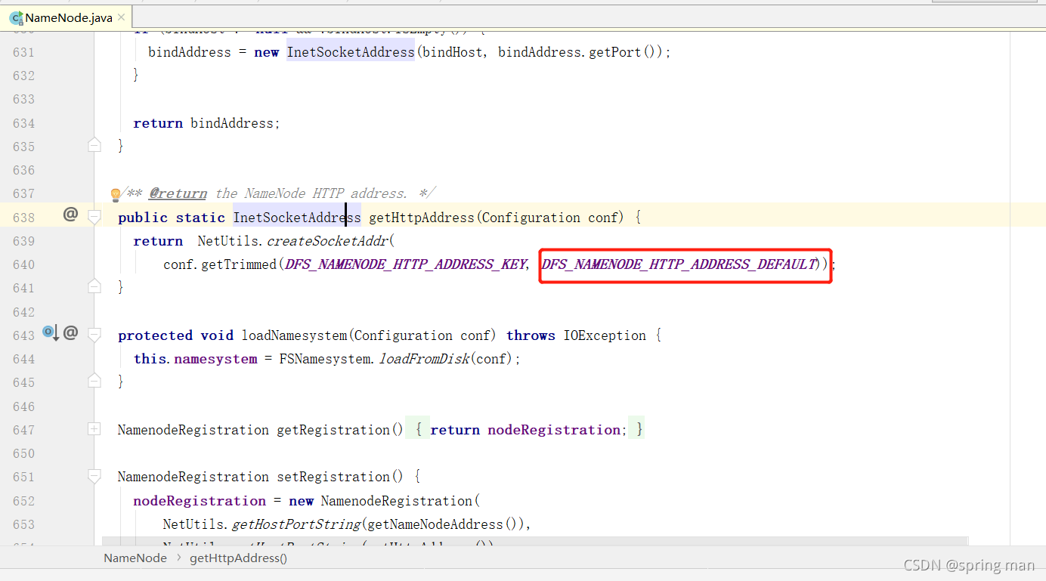Click line number 631 in the gutter
The height and width of the screenshot is (581, 1046).
(x=23, y=52)
